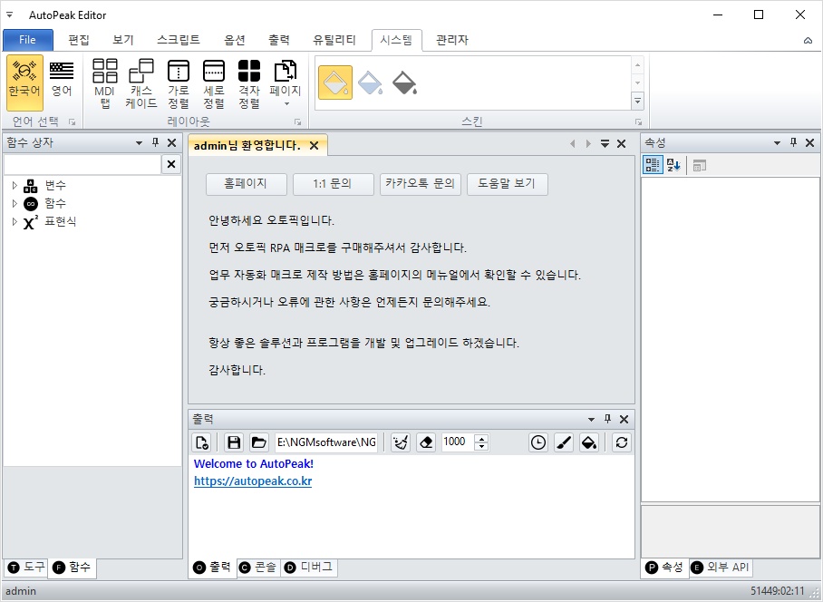Select the highlighted yellow skin bucket

[335, 83]
